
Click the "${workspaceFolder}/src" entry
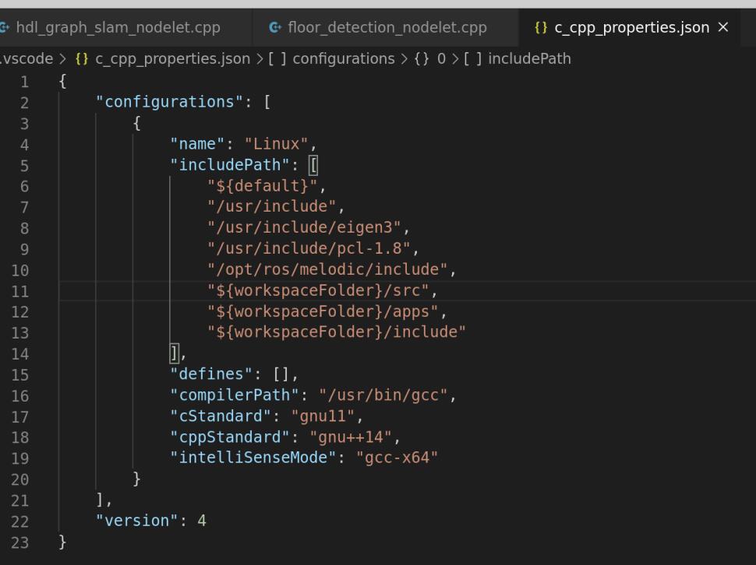pos(318,291)
